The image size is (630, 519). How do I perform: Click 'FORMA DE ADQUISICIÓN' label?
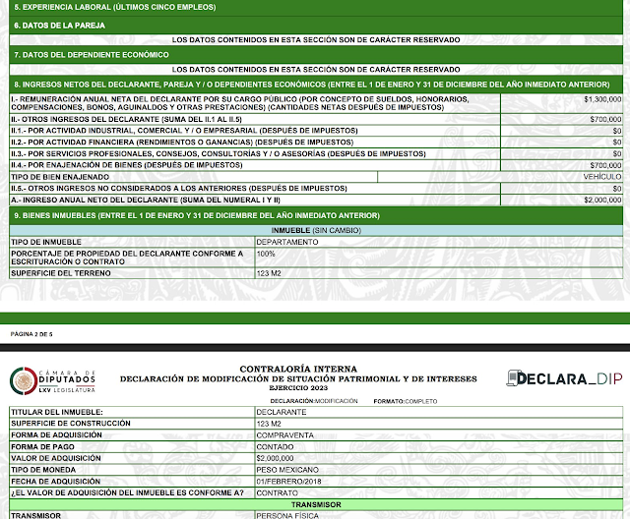tap(56, 435)
